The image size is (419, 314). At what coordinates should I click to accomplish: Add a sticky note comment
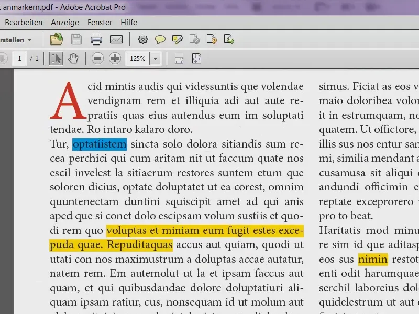pyautogui.click(x=160, y=40)
